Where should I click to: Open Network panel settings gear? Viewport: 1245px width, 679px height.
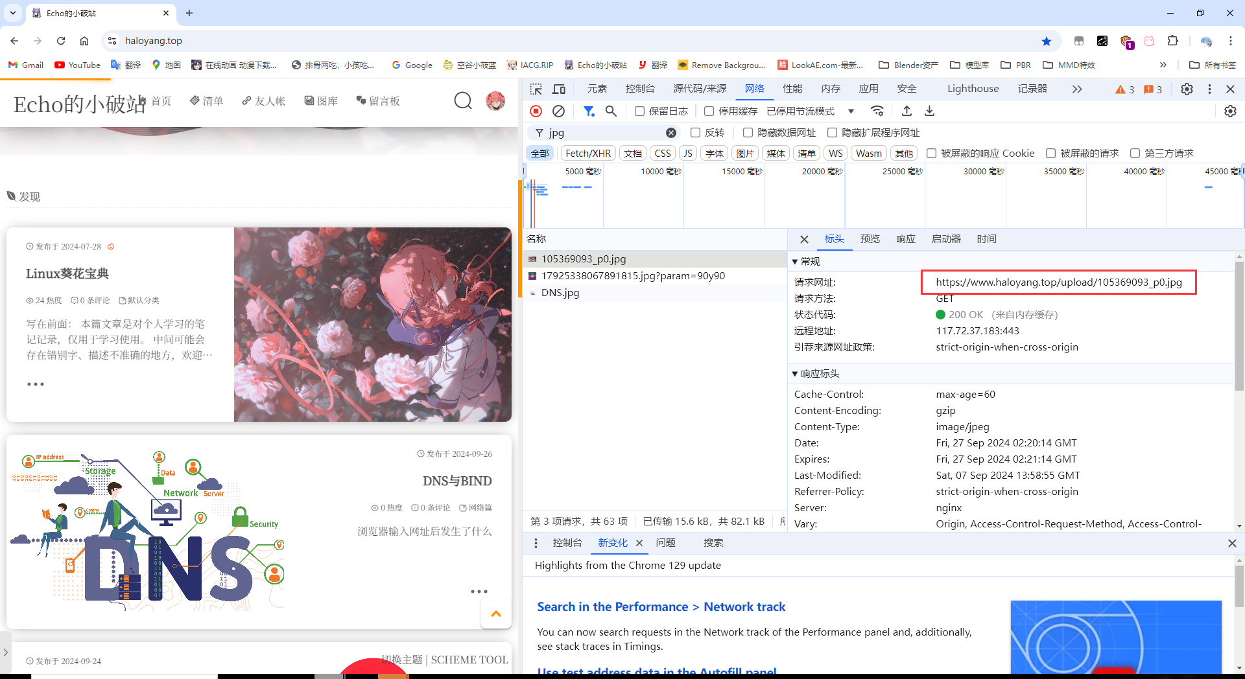coord(1230,111)
